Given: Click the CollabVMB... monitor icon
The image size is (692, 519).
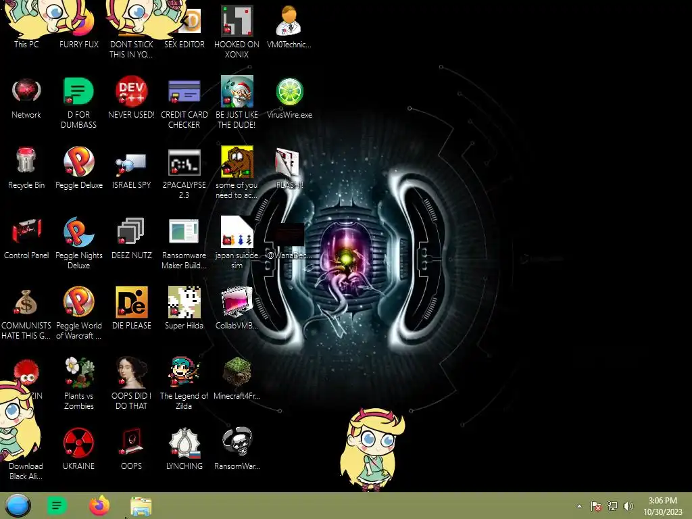Looking at the screenshot, I should 237,308.
